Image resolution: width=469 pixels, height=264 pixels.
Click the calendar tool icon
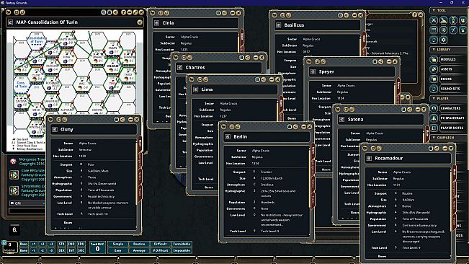pyautogui.click(x=434, y=30)
